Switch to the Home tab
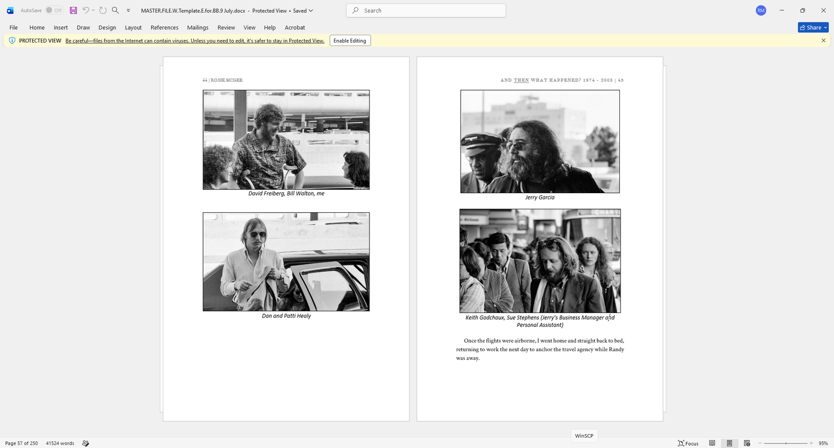This screenshot has height=448, width=834. click(37, 27)
